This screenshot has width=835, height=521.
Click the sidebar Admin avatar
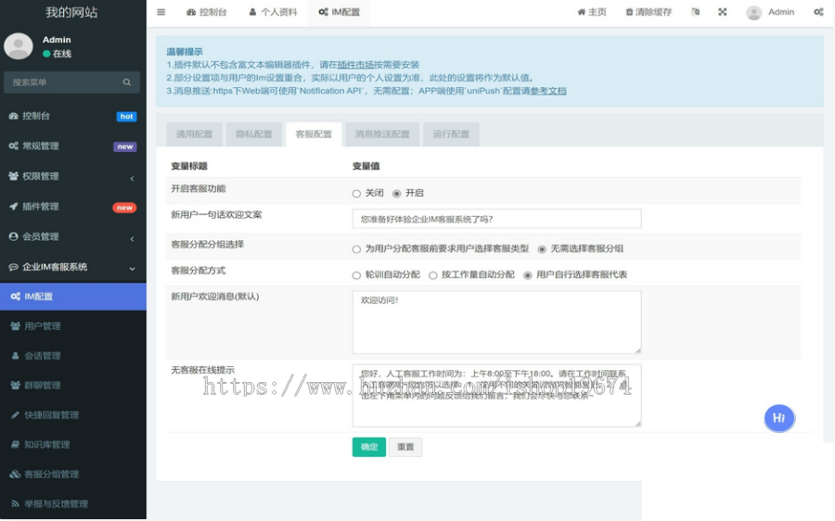(x=19, y=45)
